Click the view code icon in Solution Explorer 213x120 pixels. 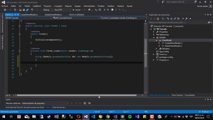(183, 19)
